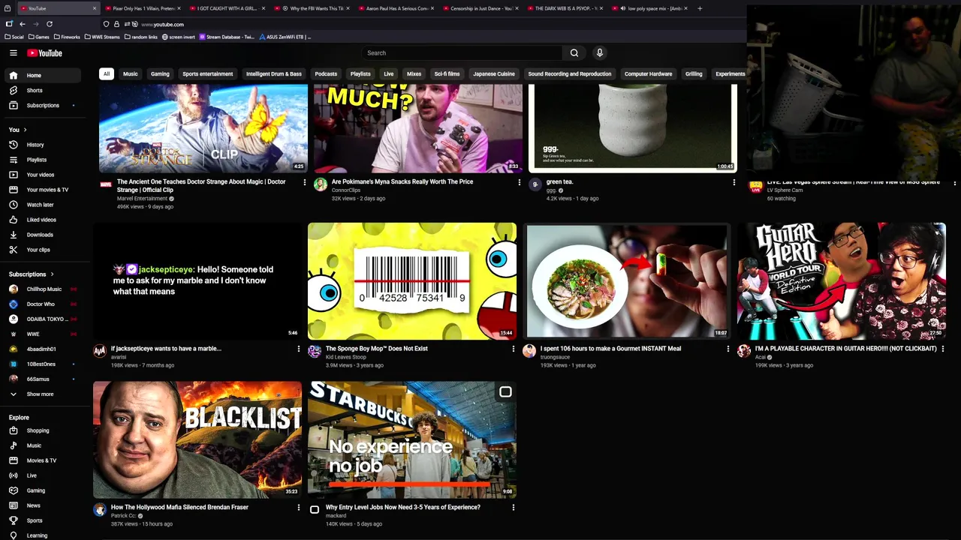This screenshot has width=961, height=540.
Task: Click the browser address bar URL
Action: pos(162,24)
